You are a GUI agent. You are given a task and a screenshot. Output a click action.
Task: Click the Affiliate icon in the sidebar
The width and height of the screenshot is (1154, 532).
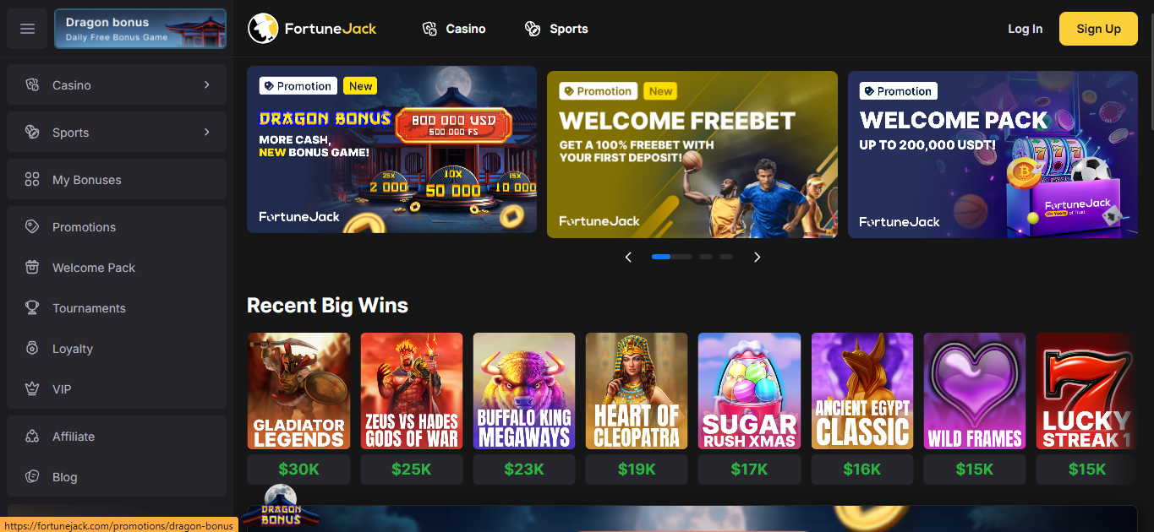pos(32,437)
